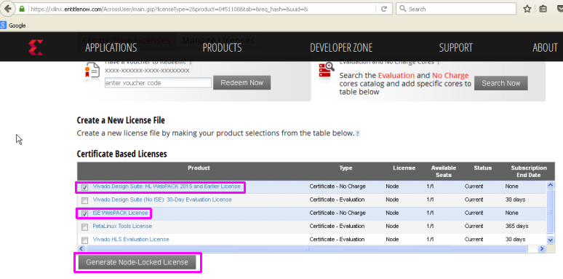Open Vivado Design Suite HL WebPACK link
The width and height of the screenshot is (563, 279).
(x=167, y=186)
